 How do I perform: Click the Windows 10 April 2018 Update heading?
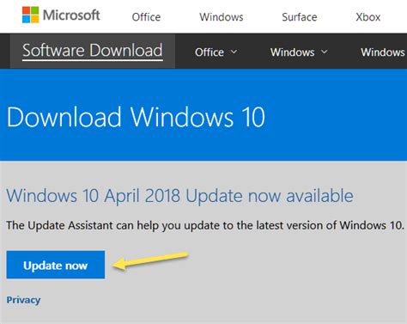point(179,196)
